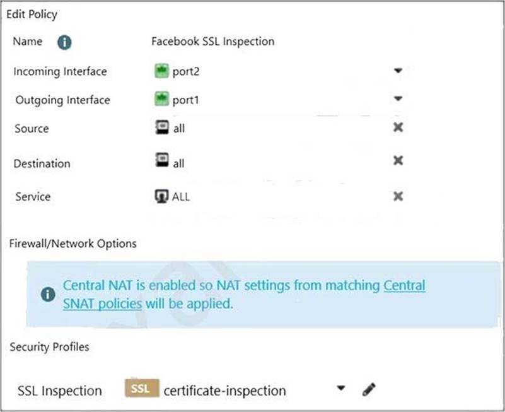Click the port1 text in Outgoing Interface
505x412 pixels.
[x=185, y=100]
